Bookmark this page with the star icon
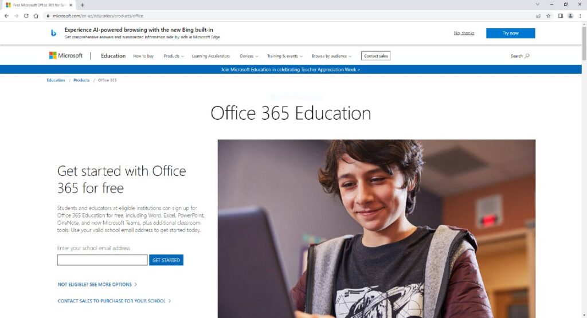The image size is (587, 318). 548,16
